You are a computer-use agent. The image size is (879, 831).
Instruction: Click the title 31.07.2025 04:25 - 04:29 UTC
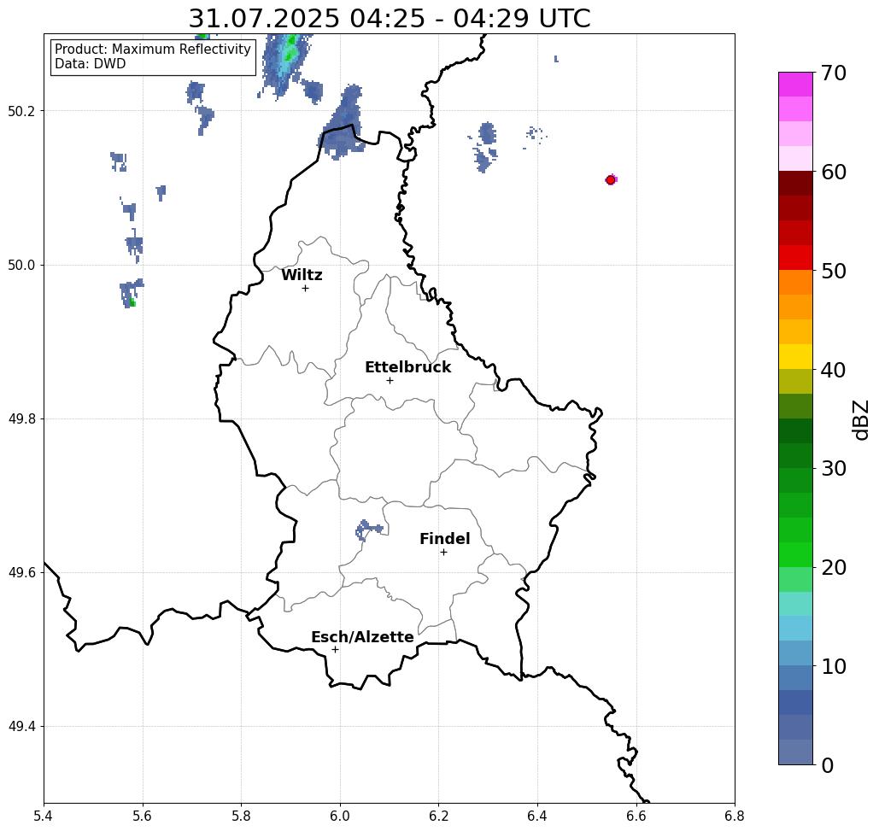tap(389, 18)
